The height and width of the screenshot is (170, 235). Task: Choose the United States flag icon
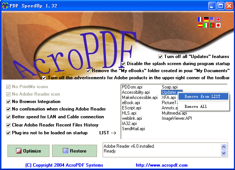(212, 19)
